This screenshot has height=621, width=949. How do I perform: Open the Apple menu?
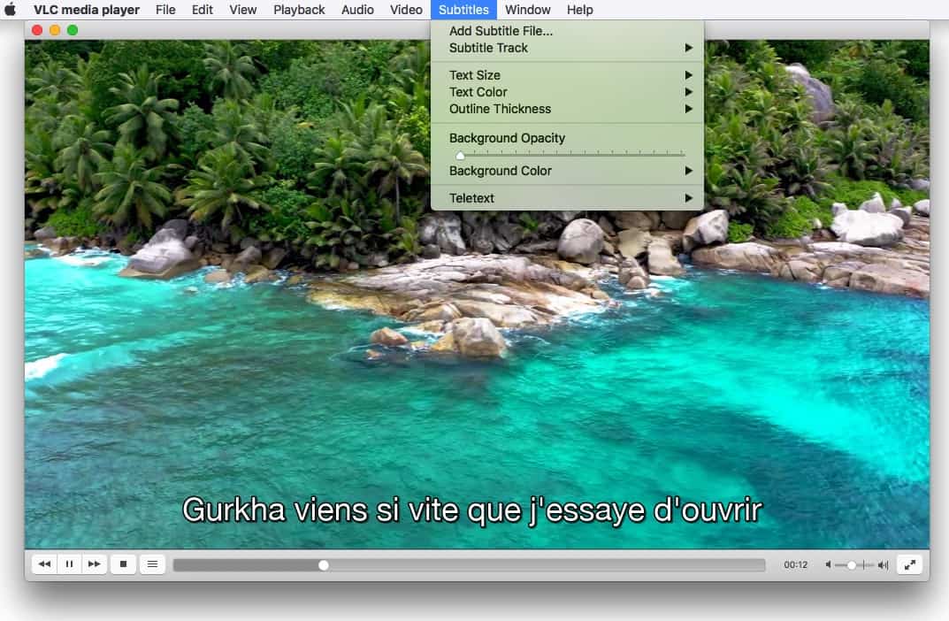(10, 10)
